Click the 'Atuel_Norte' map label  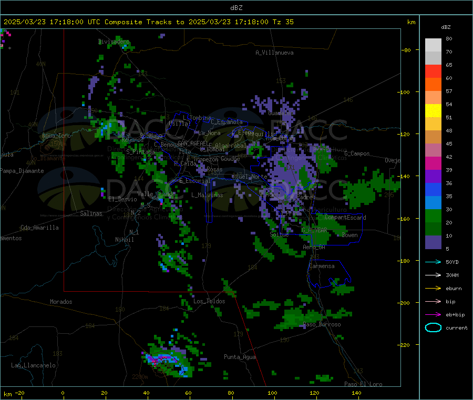[x=250, y=177]
